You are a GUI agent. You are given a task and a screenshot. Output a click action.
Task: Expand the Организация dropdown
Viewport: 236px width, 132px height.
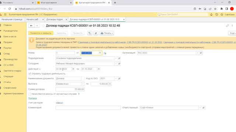pos(198,53)
